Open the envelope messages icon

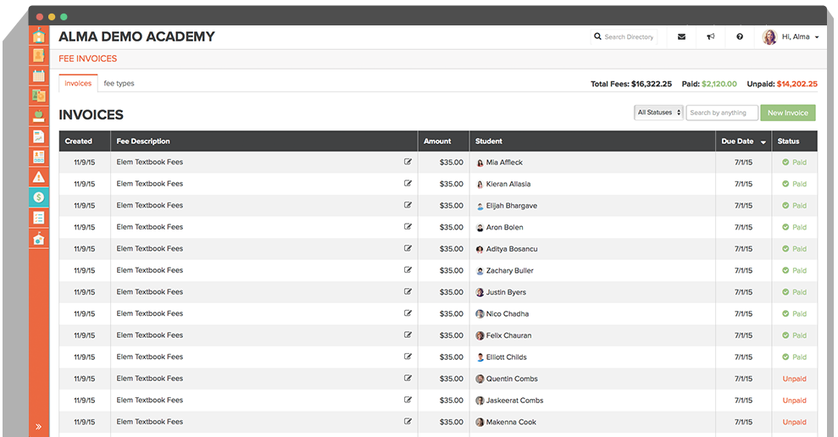coord(681,37)
